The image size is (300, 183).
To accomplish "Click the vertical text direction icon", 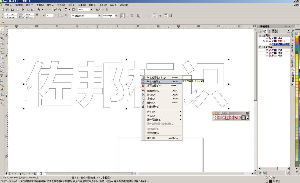I will (x=170, y=16).
